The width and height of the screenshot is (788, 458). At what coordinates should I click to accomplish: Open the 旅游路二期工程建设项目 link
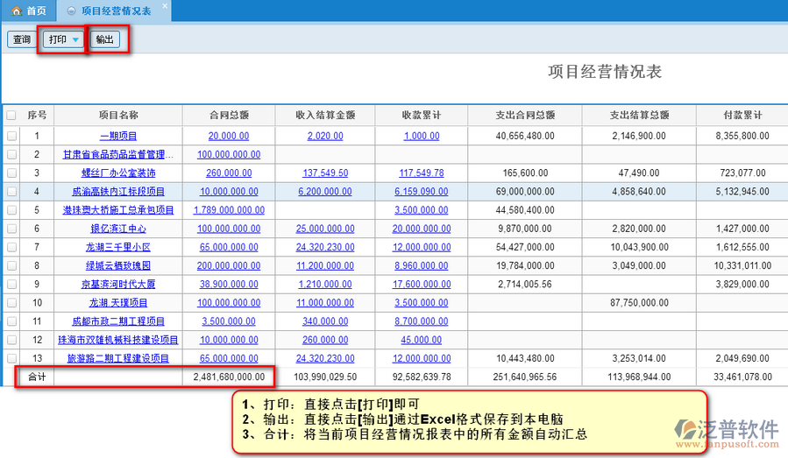[118, 359]
